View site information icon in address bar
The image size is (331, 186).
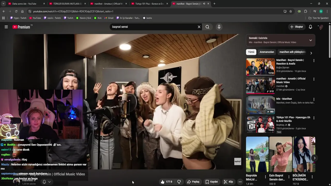[30, 11]
